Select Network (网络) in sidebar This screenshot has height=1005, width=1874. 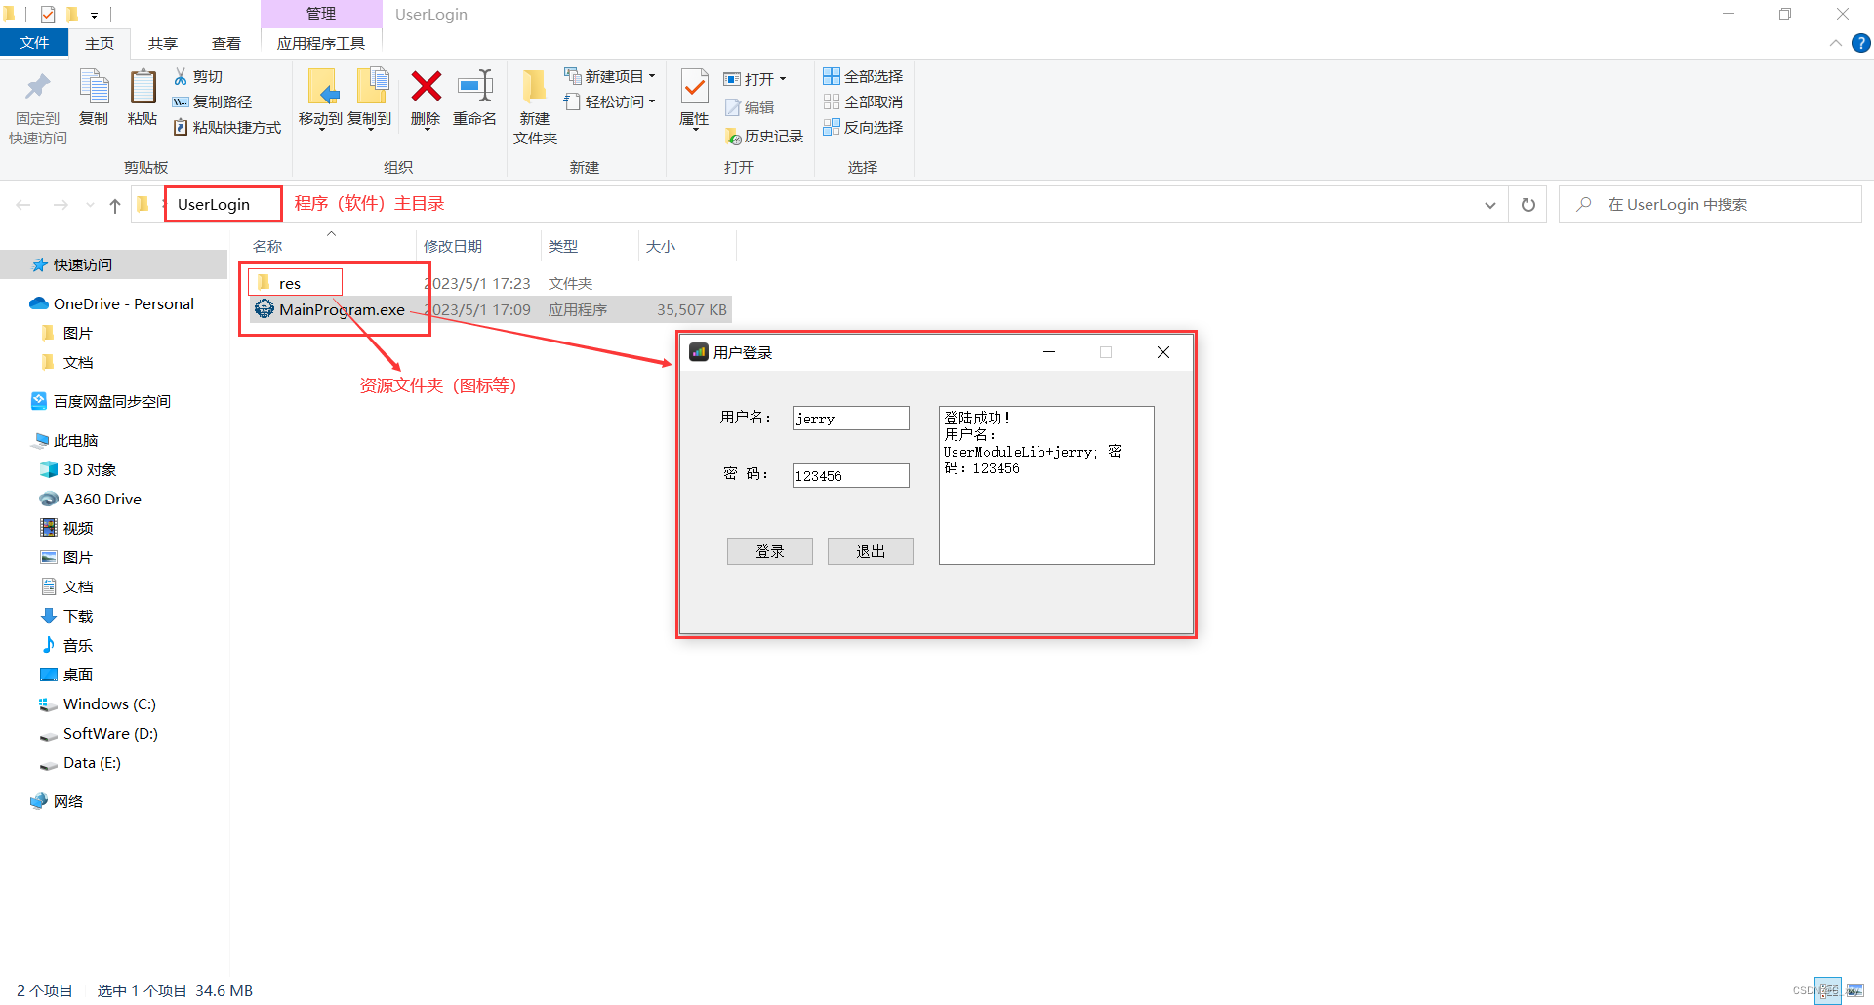point(68,802)
